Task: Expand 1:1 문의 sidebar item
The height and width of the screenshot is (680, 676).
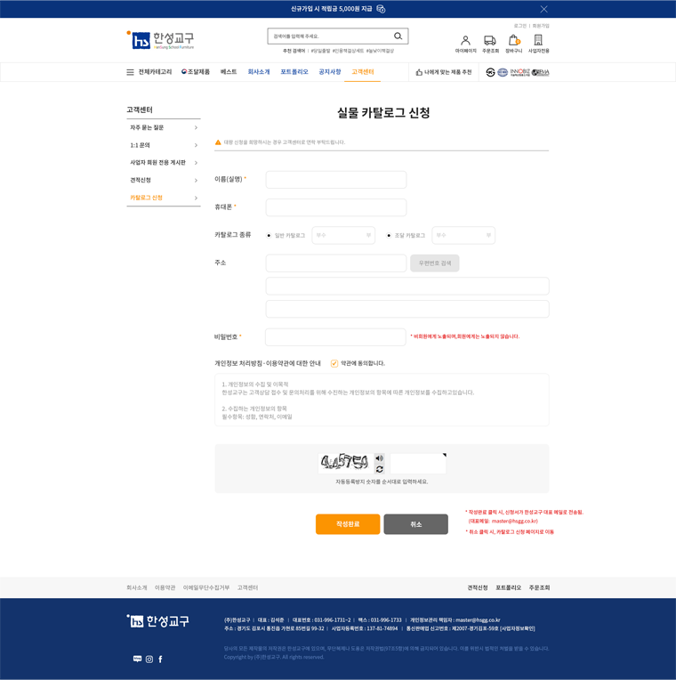Action: pos(164,145)
